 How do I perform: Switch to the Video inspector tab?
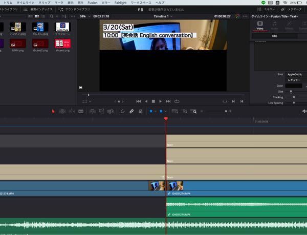click(259, 25)
